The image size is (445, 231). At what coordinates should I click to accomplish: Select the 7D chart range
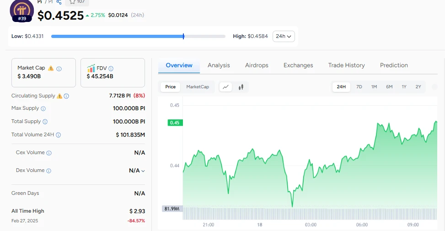[359, 87]
